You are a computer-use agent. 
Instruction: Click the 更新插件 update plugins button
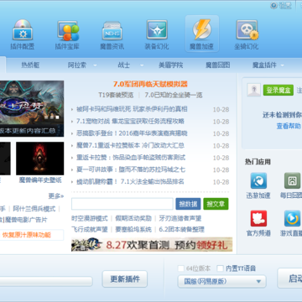pos(125,279)
